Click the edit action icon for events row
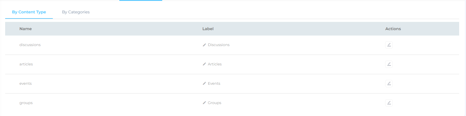The width and height of the screenshot is (466, 116). [389, 84]
